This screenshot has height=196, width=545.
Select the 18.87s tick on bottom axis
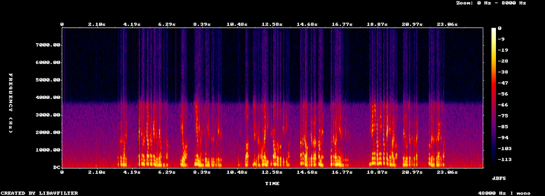click(377, 172)
